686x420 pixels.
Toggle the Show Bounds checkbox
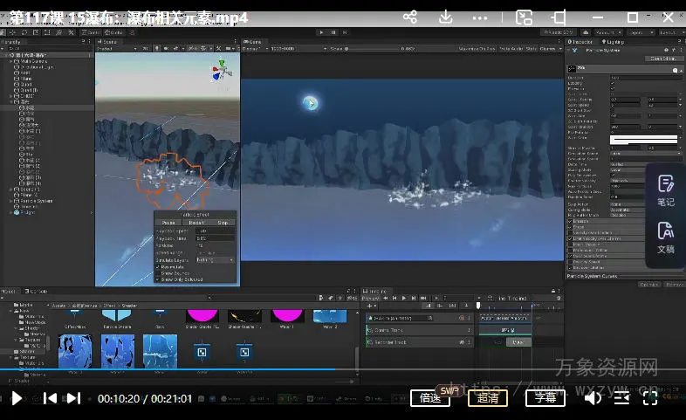pyautogui.click(x=158, y=272)
